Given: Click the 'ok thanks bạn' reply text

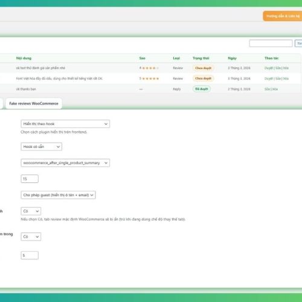Looking at the screenshot, I should click(x=26, y=89).
